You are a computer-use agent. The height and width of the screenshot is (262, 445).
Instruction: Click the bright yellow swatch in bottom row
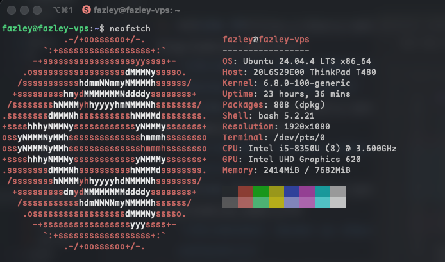tap(276, 202)
